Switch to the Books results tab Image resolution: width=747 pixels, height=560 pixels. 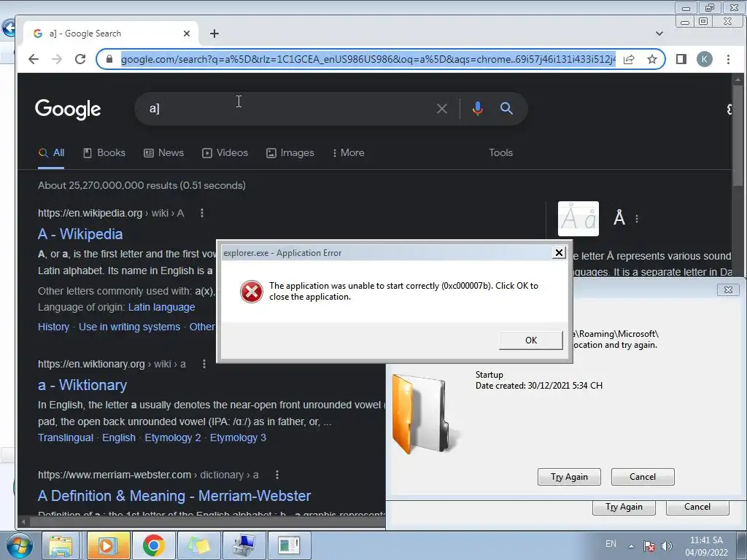(104, 153)
